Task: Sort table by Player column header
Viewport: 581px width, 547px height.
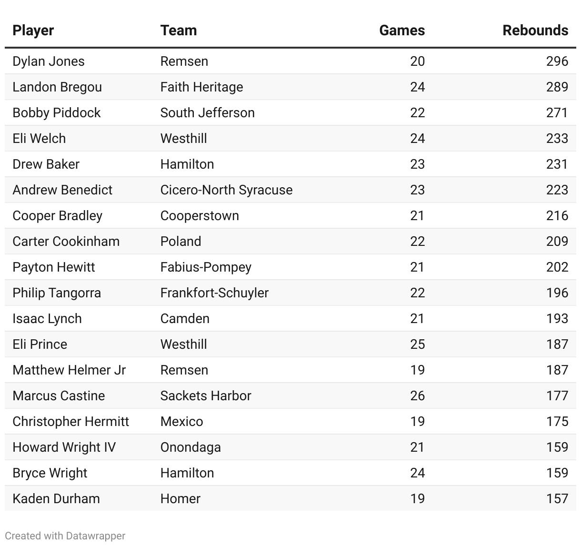Action: point(33,30)
